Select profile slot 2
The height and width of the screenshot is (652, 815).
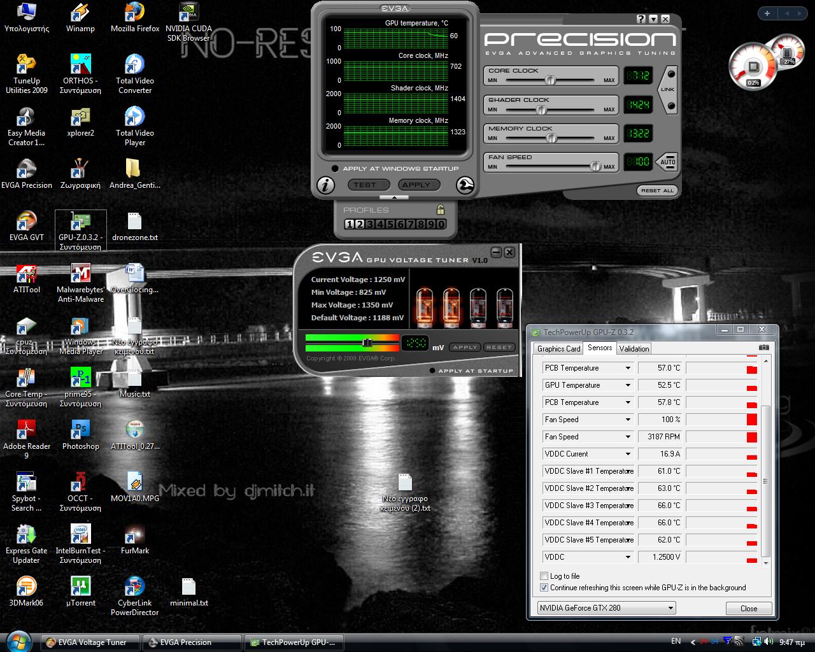[359, 223]
